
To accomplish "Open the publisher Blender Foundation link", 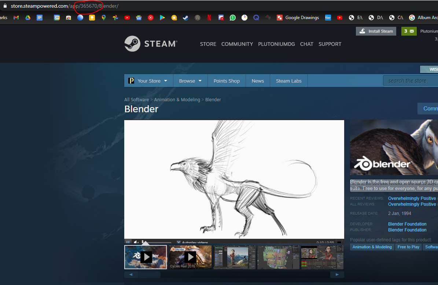I will pos(407,230).
